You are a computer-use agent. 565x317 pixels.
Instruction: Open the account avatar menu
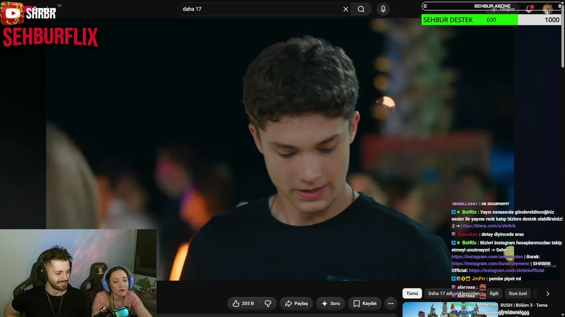547,9
